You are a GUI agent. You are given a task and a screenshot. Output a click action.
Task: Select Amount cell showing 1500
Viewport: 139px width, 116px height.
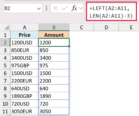54,73
